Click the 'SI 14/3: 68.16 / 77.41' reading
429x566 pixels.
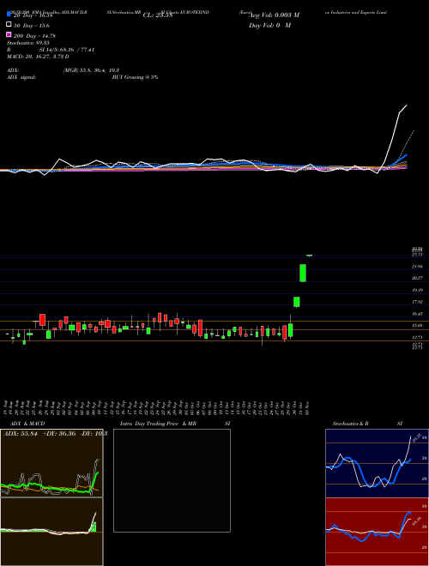(x=67, y=50)
